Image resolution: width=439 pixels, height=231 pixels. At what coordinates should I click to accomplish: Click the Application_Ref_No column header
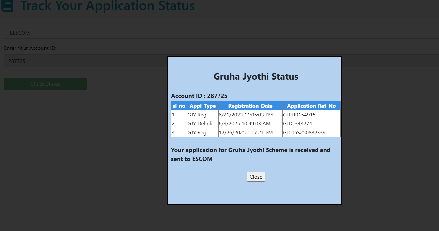[x=311, y=106]
